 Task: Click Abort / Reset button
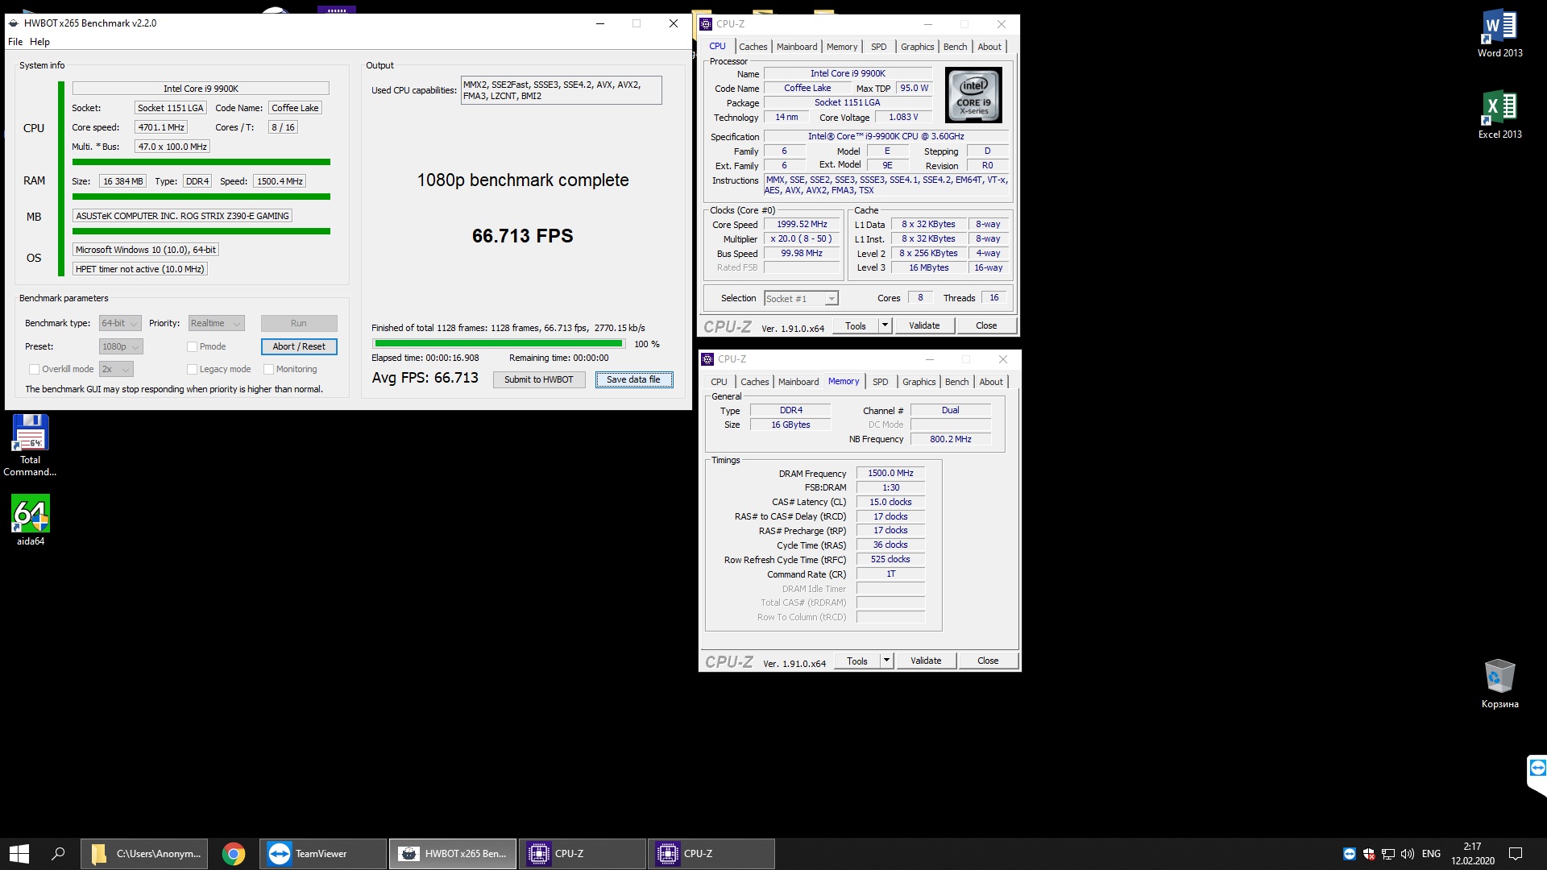coord(299,347)
